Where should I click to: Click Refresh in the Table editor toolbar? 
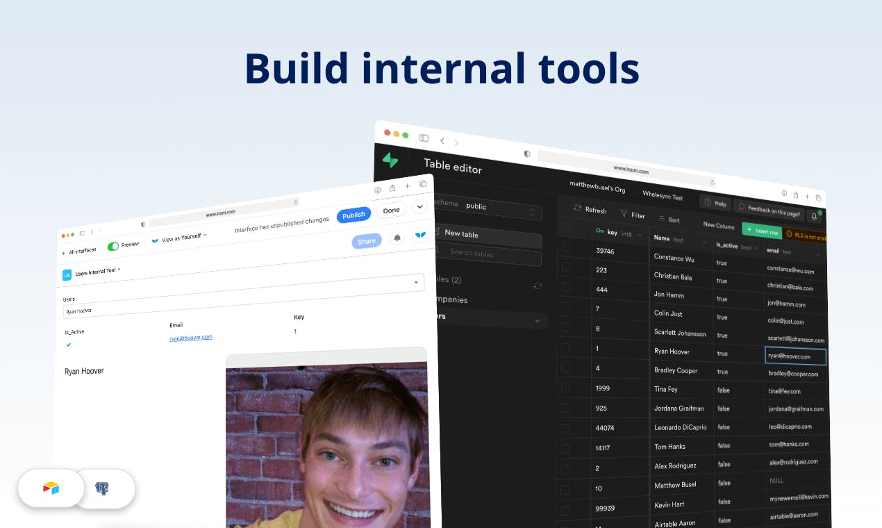tap(590, 210)
